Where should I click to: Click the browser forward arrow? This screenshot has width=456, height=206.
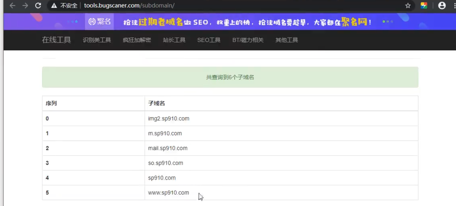(x=25, y=5)
